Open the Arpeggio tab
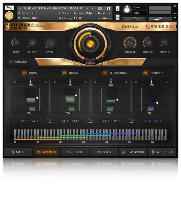Screen dimensions: 181x199 click(x=162, y=152)
